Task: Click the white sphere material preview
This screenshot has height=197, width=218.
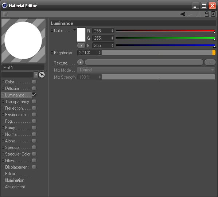Action: 23,40
